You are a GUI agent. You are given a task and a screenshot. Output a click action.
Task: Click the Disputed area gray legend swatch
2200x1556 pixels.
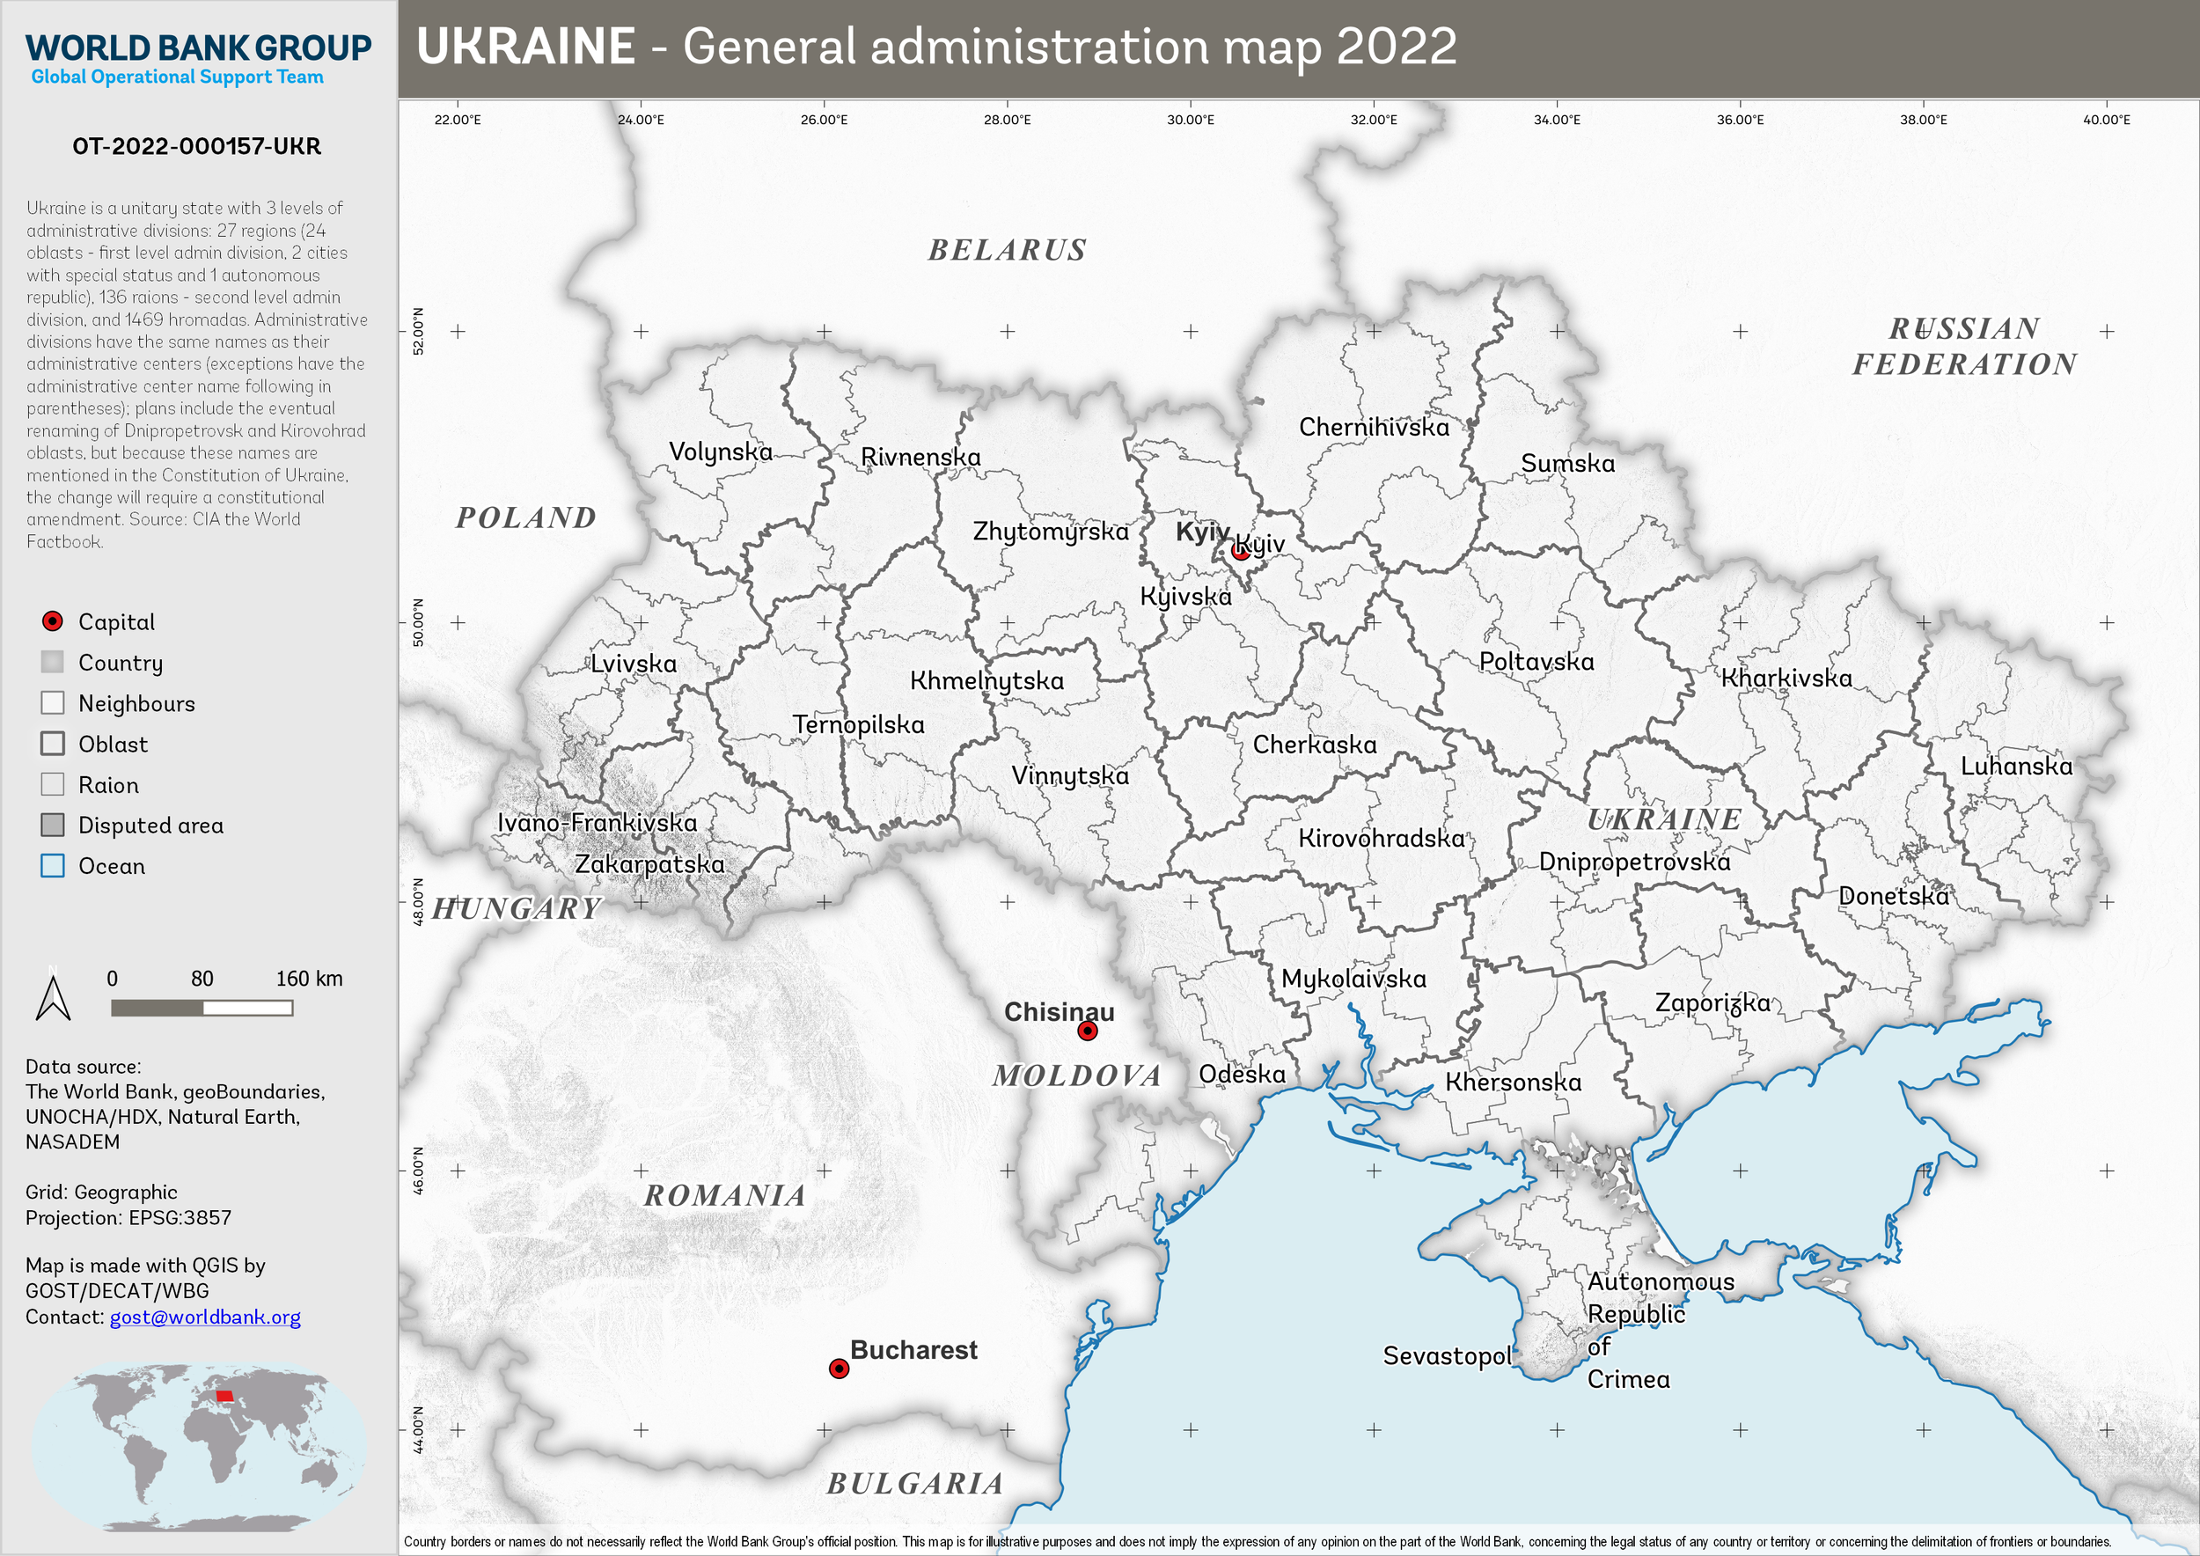53,825
